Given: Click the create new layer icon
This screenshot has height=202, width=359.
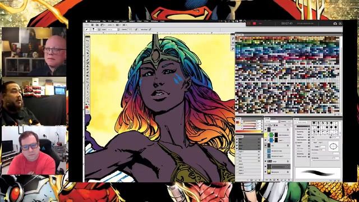Looking at the screenshot, I should [x=285, y=180].
